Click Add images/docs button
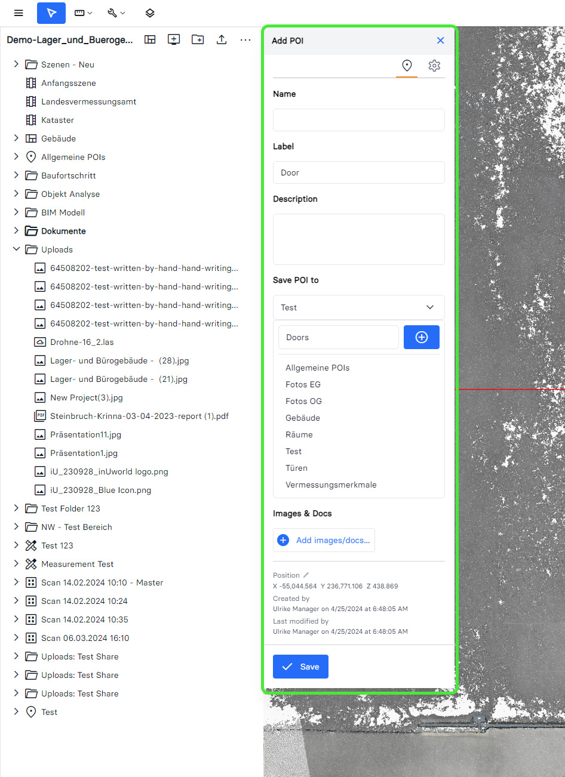565x777 pixels. tap(324, 540)
